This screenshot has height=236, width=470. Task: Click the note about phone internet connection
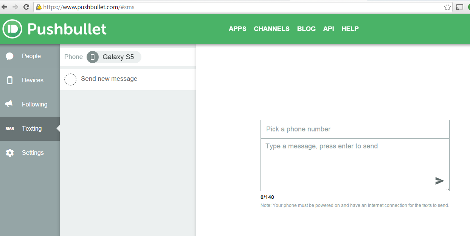355,205
